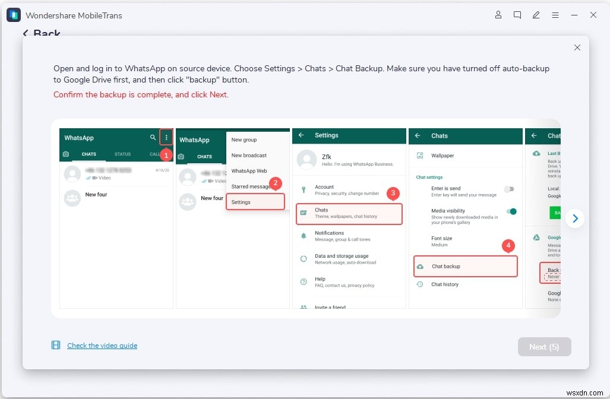This screenshot has height=399, width=610.
Task: Open the hamburger menu in the title bar
Action: [555, 15]
